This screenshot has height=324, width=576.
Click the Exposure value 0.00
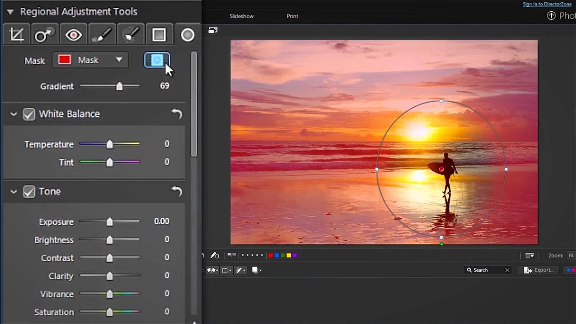point(162,221)
